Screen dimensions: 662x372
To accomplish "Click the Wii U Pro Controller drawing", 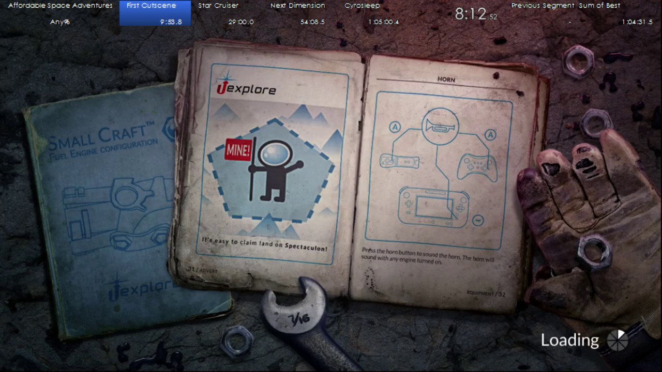I will coord(477,166).
